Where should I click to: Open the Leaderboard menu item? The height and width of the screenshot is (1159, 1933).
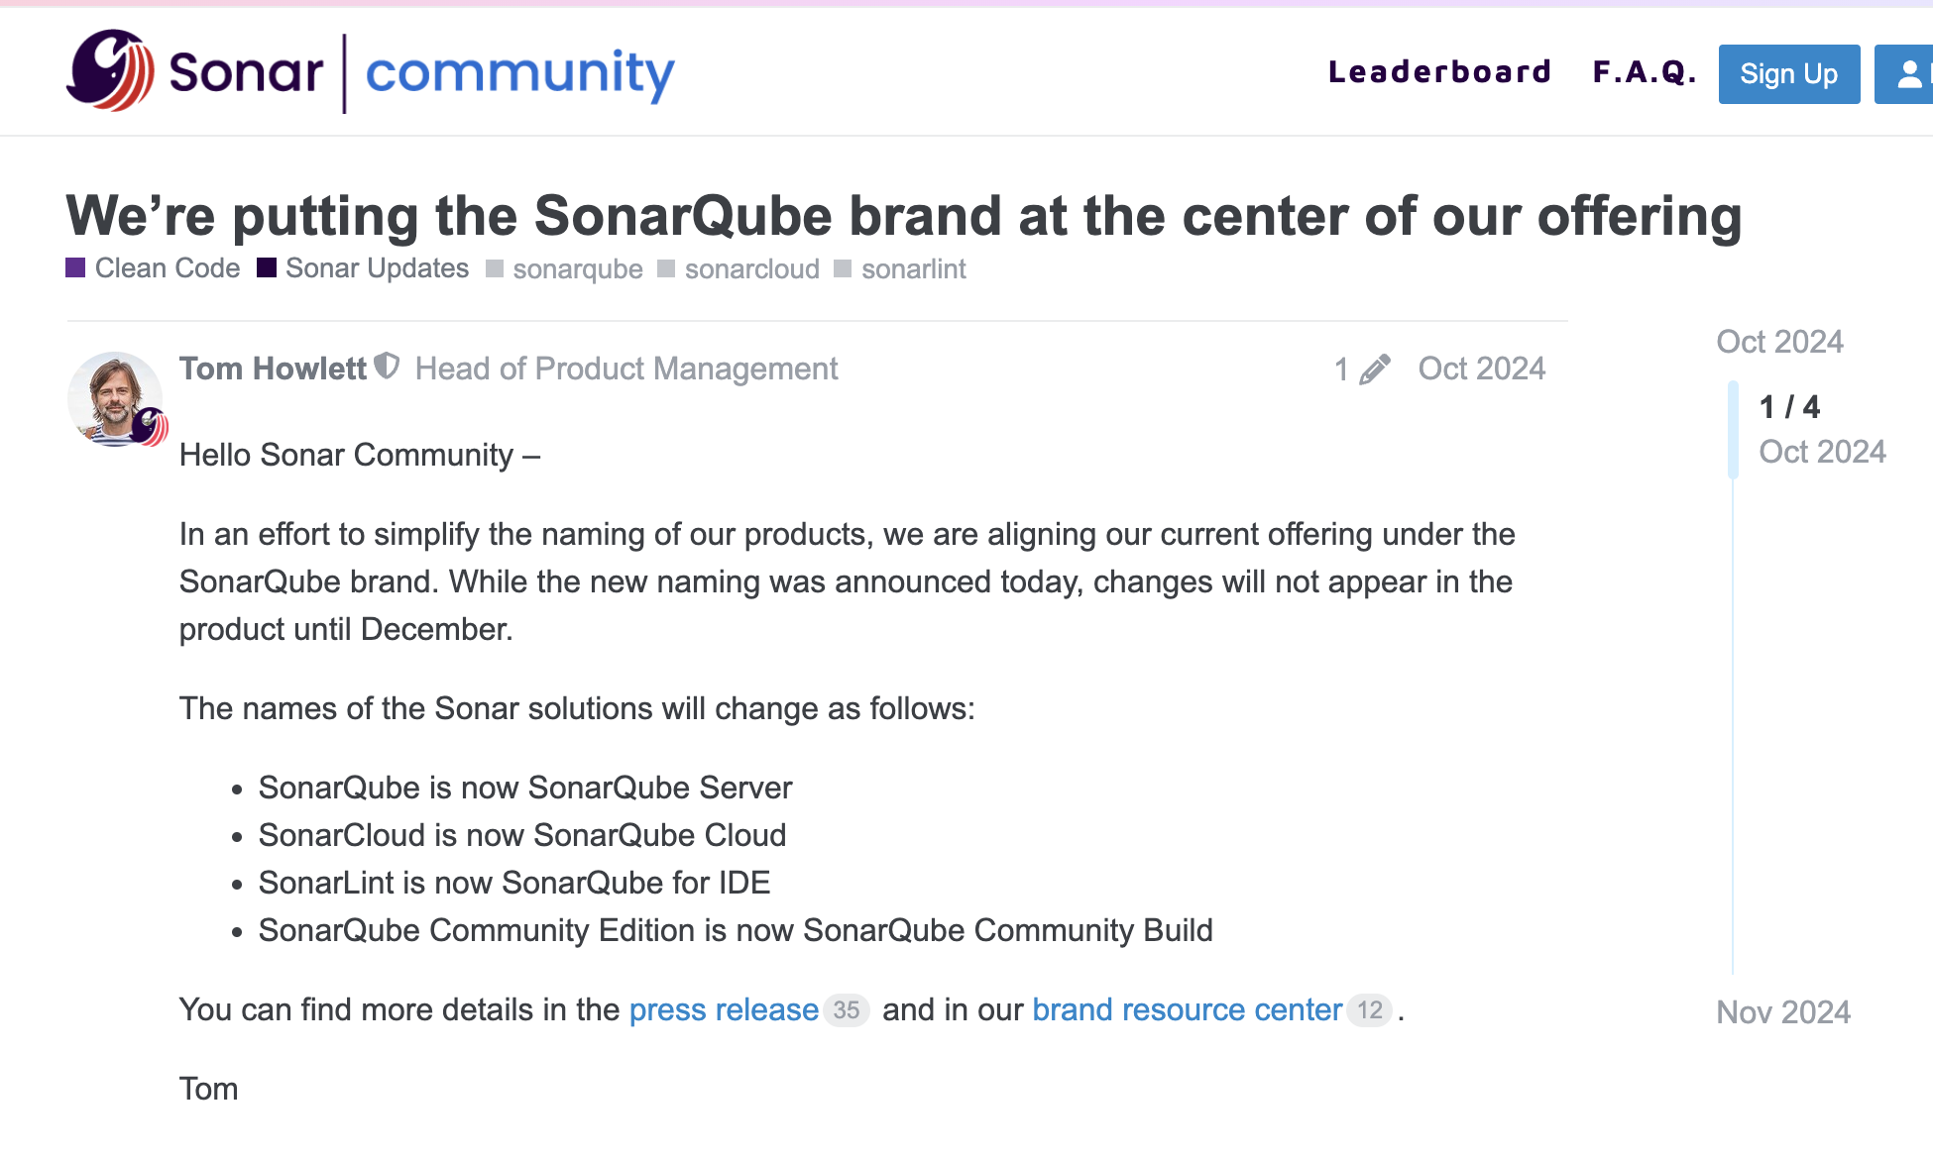(1439, 72)
